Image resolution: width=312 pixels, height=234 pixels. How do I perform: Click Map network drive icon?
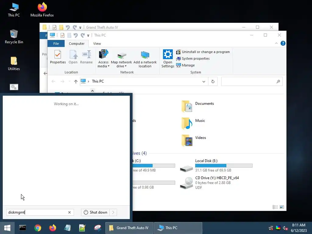coord(121,55)
